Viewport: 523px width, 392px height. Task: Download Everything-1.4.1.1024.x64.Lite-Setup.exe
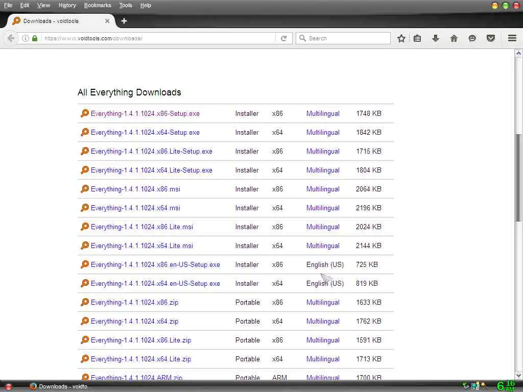[x=151, y=170]
